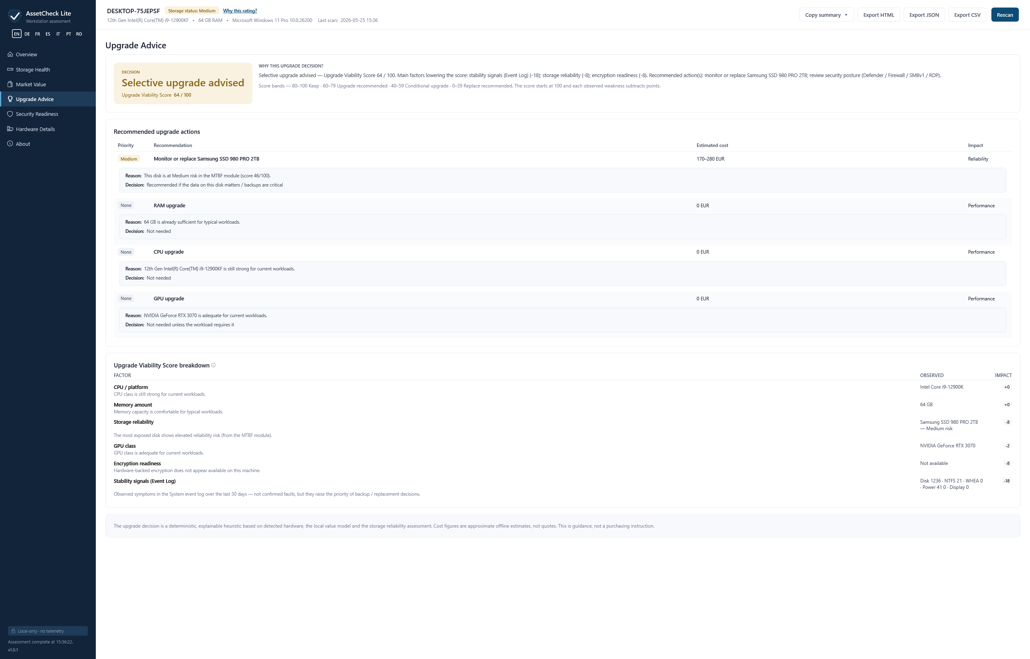Image resolution: width=1030 pixels, height=659 pixels.
Task: Click the None badge on RAM upgrade row
Action: click(126, 205)
